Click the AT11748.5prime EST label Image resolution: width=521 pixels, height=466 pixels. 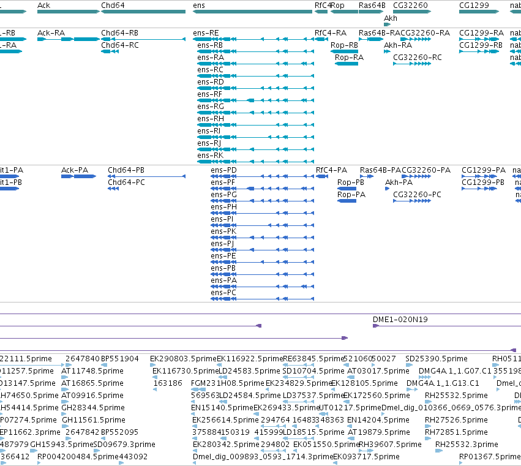(92, 371)
